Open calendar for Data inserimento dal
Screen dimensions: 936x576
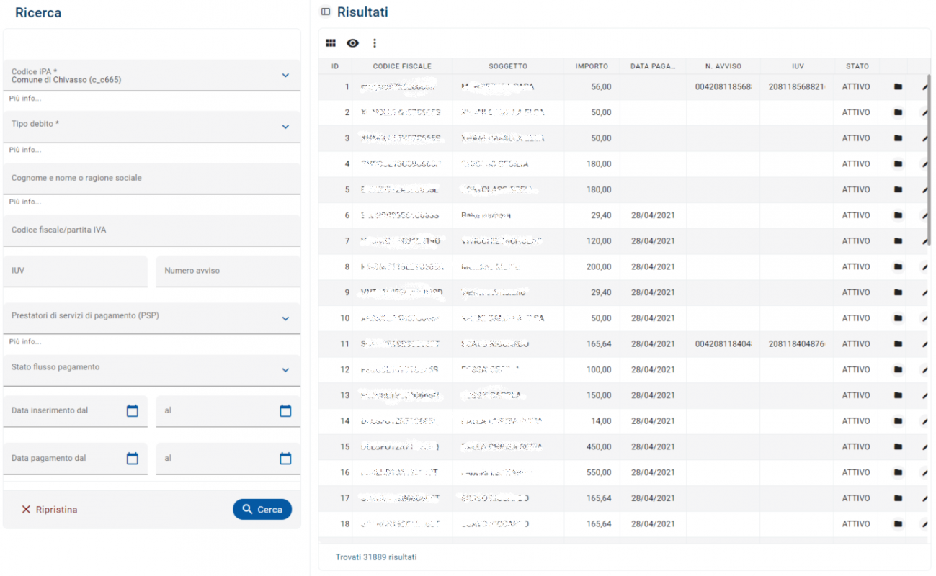133,411
